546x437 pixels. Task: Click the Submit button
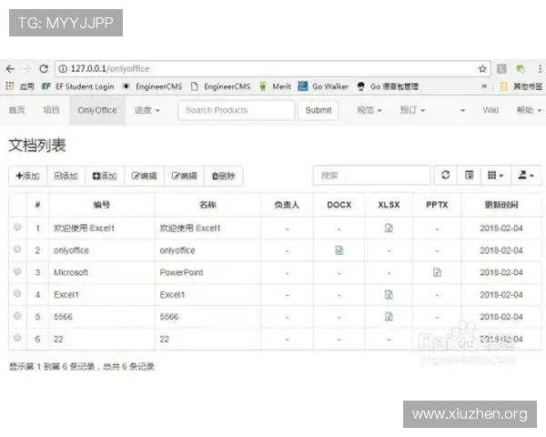318,110
